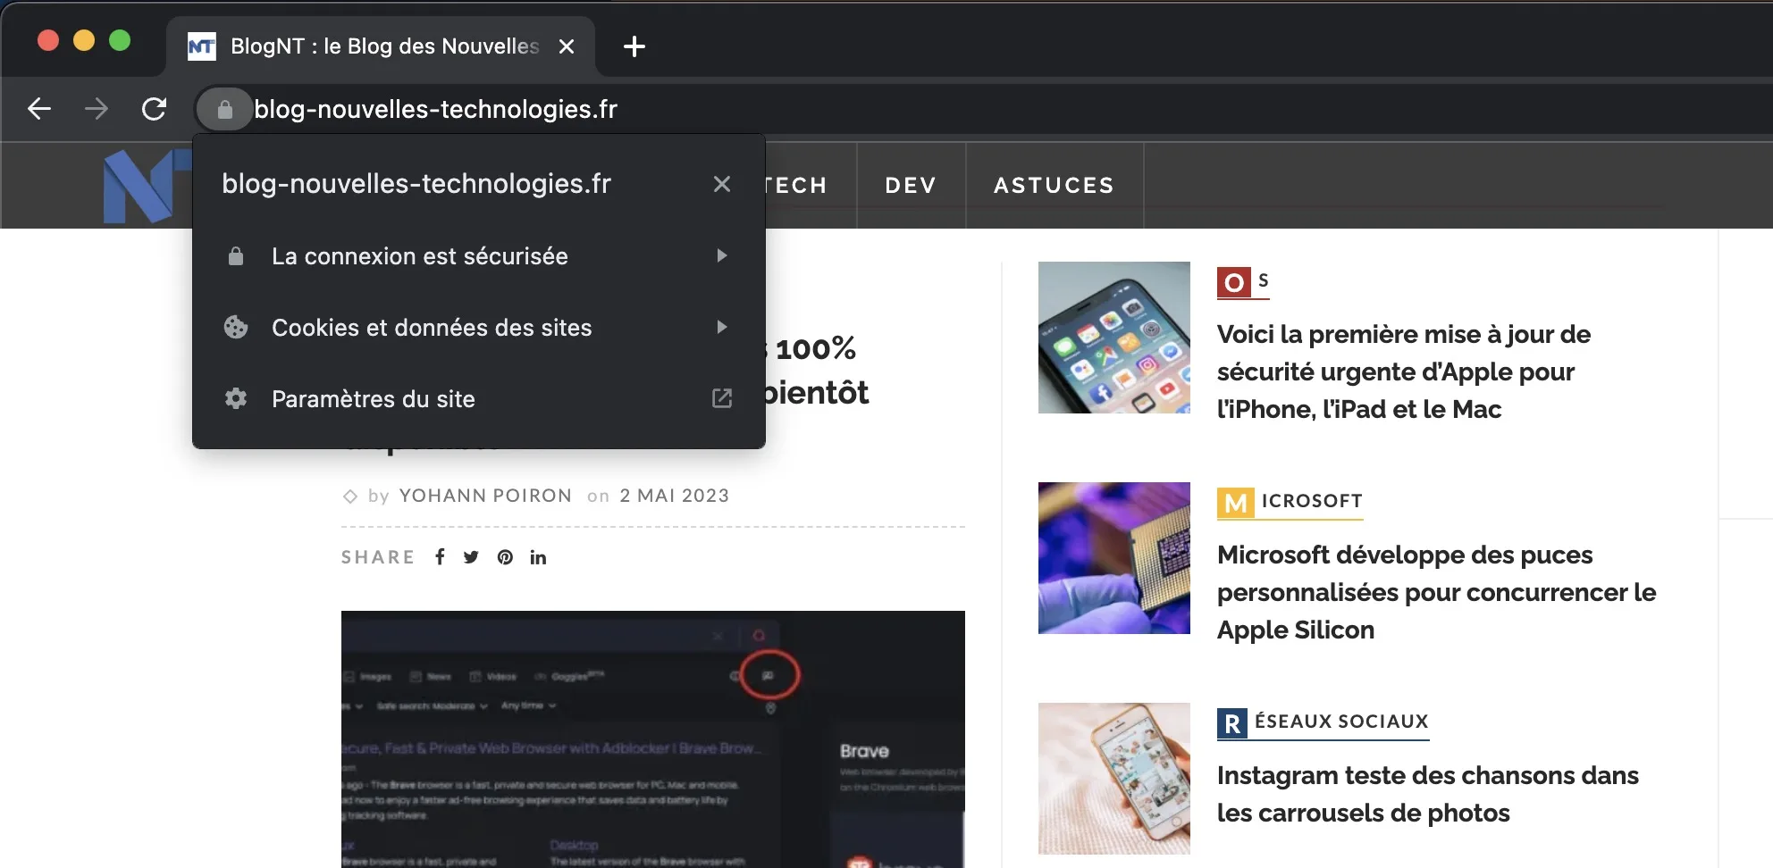Click the RÉSEAUX SOCIAUX category label

1323,722
